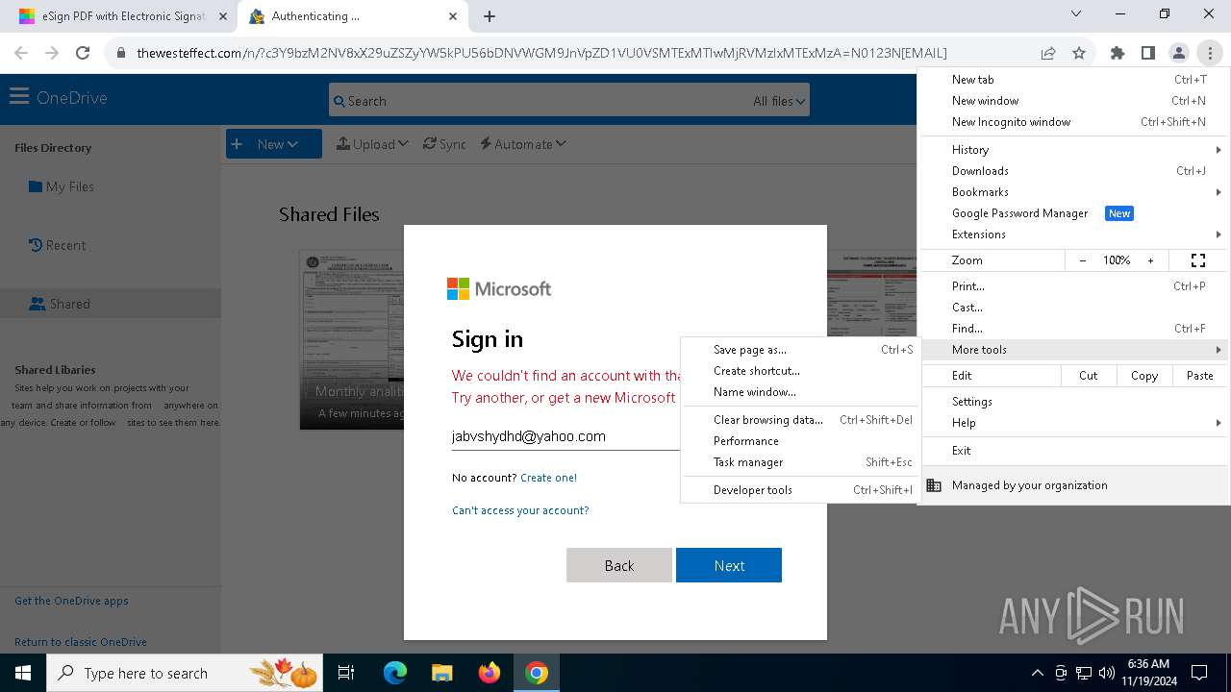Image resolution: width=1231 pixels, height=692 pixels.
Task: Open the notifications center icon
Action: pyautogui.click(x=1199, y=673)
